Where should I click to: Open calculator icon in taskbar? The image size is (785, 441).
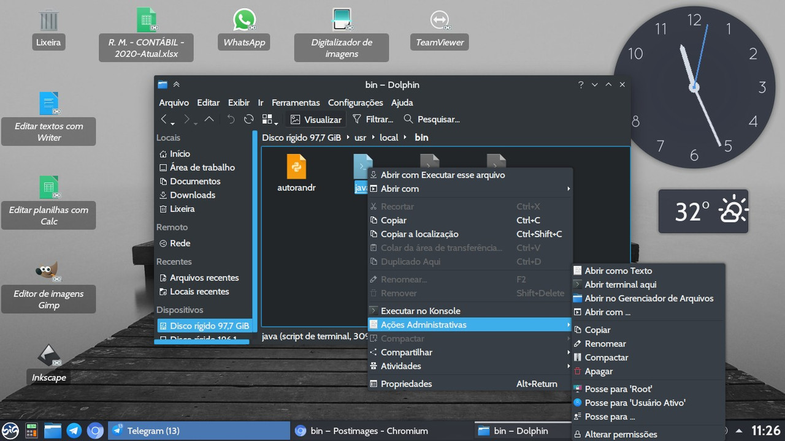(31, 431)
